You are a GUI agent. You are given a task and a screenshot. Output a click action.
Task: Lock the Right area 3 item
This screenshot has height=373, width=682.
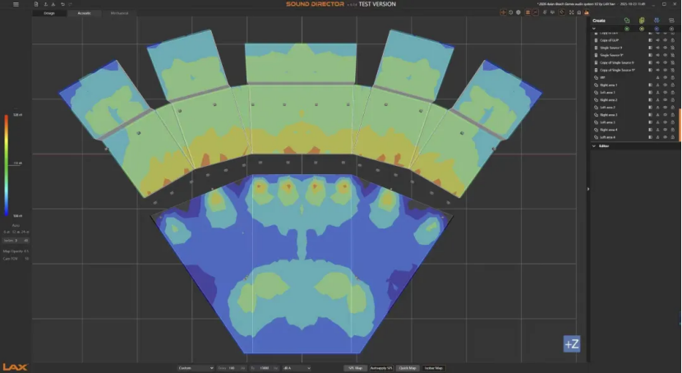(x=672, y=115)
